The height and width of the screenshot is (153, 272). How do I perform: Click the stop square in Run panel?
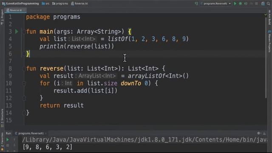click(x=8, y=145)
